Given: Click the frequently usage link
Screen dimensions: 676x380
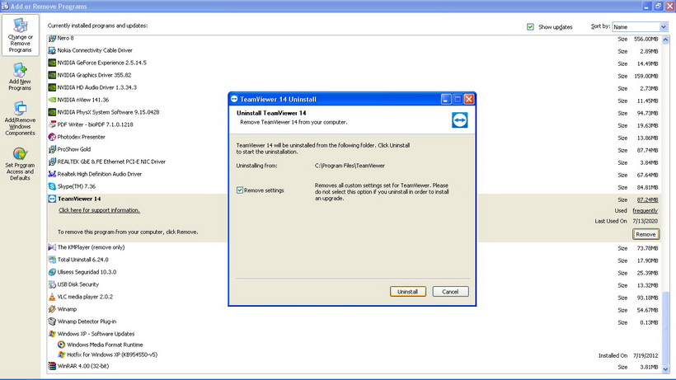Looking at the screenshot, I should pos(645,211).
